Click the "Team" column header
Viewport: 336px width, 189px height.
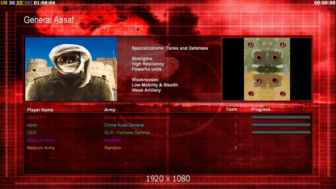point(231,109)
